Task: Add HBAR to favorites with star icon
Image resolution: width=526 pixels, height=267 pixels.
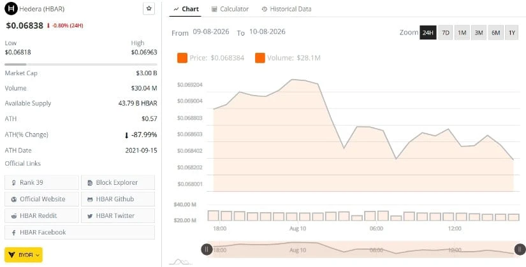Action: point(149,8)
